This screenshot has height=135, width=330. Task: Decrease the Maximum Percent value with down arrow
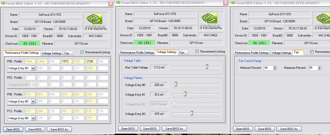[320, 69]
